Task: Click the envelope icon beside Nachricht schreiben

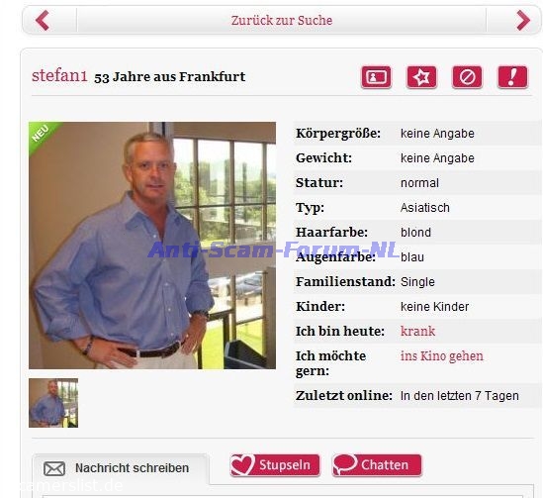Action: pos(54,468)
